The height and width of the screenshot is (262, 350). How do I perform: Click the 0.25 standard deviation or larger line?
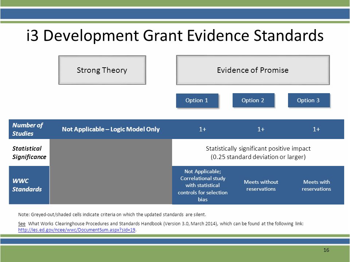click(x=258, y=157)
